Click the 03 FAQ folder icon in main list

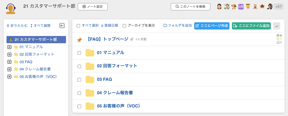(90, 79)
